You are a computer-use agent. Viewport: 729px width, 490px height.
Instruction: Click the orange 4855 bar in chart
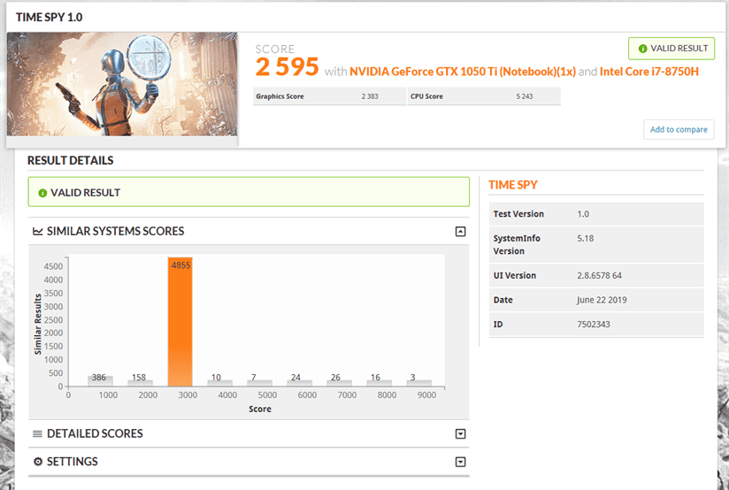click(x=180, y=322)
